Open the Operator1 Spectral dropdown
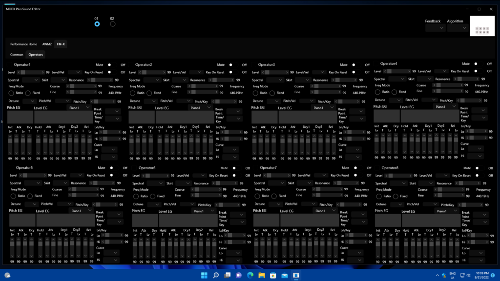 30,80
